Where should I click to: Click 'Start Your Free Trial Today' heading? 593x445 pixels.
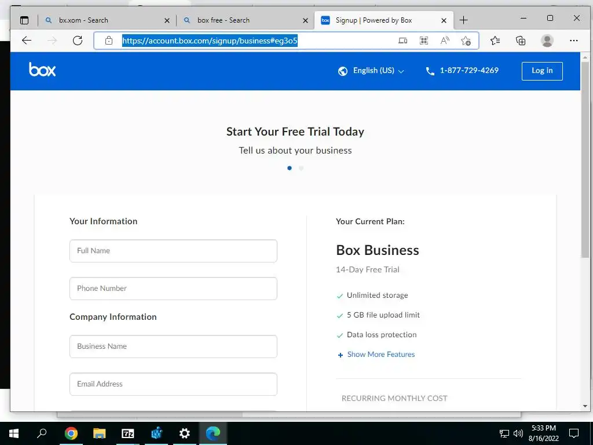click(x=295, y=132)
